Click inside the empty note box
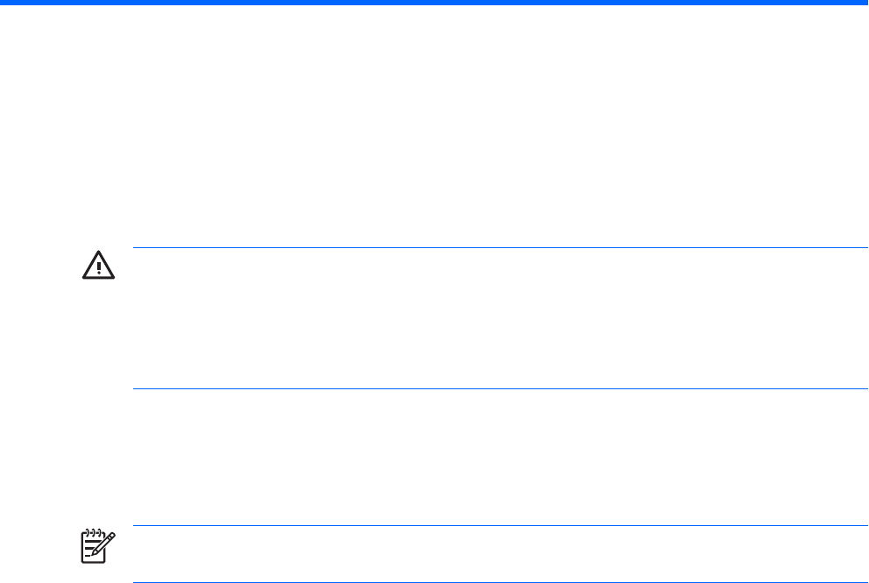The image size is (869, 583). click(499, 554)
